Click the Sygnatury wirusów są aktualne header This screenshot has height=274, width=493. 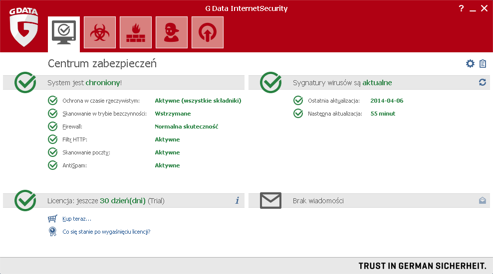click(342, 83)
